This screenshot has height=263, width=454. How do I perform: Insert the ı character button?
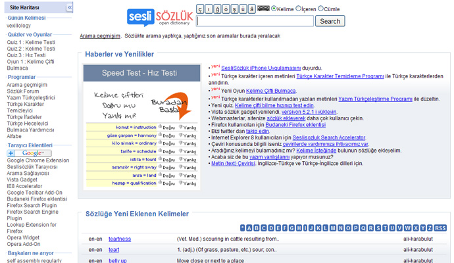pyautogui.click(x=209, y=9)
